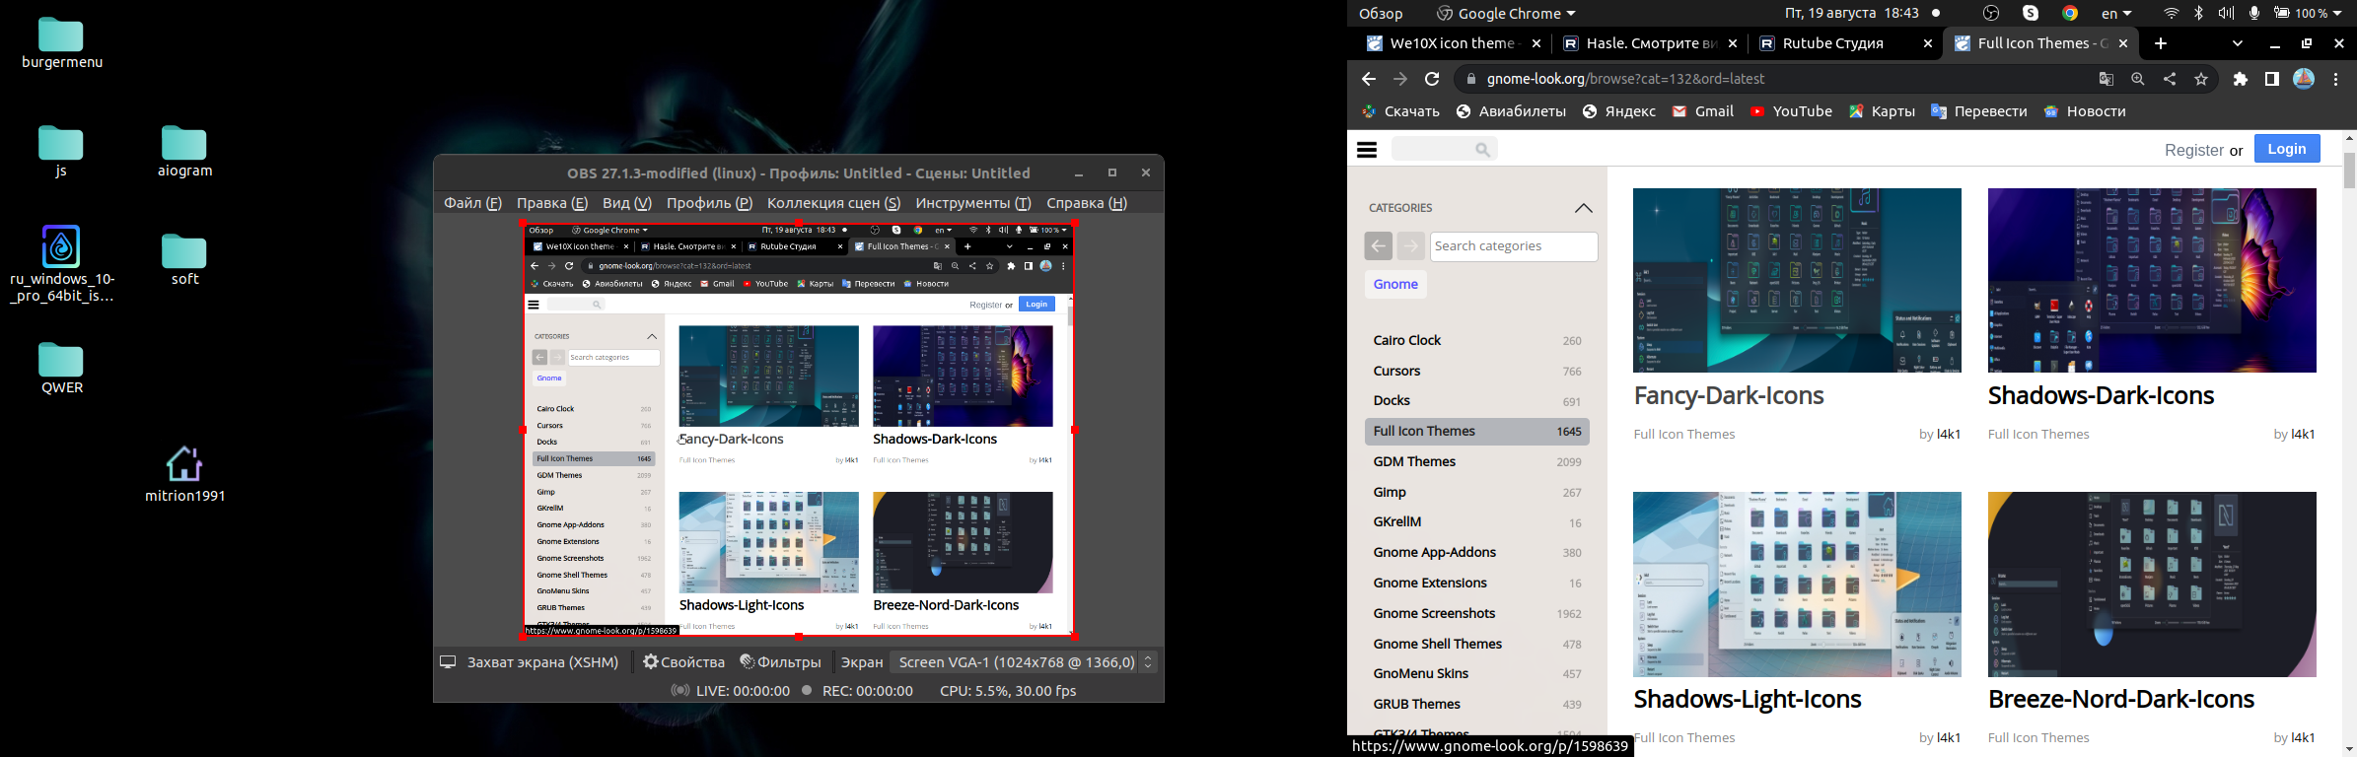Open the Fancy-Dark-Icons preview thumbnail
The width and height of the screenshot is (2357, 757).
[x=1797, y=280]
